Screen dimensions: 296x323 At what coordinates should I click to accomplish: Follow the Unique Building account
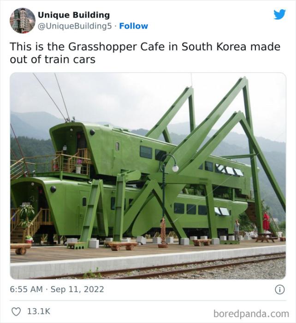133,26
